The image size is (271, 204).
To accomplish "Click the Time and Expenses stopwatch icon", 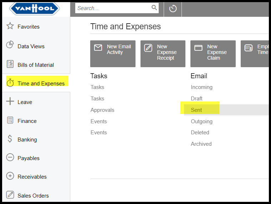I will (10, 83).
